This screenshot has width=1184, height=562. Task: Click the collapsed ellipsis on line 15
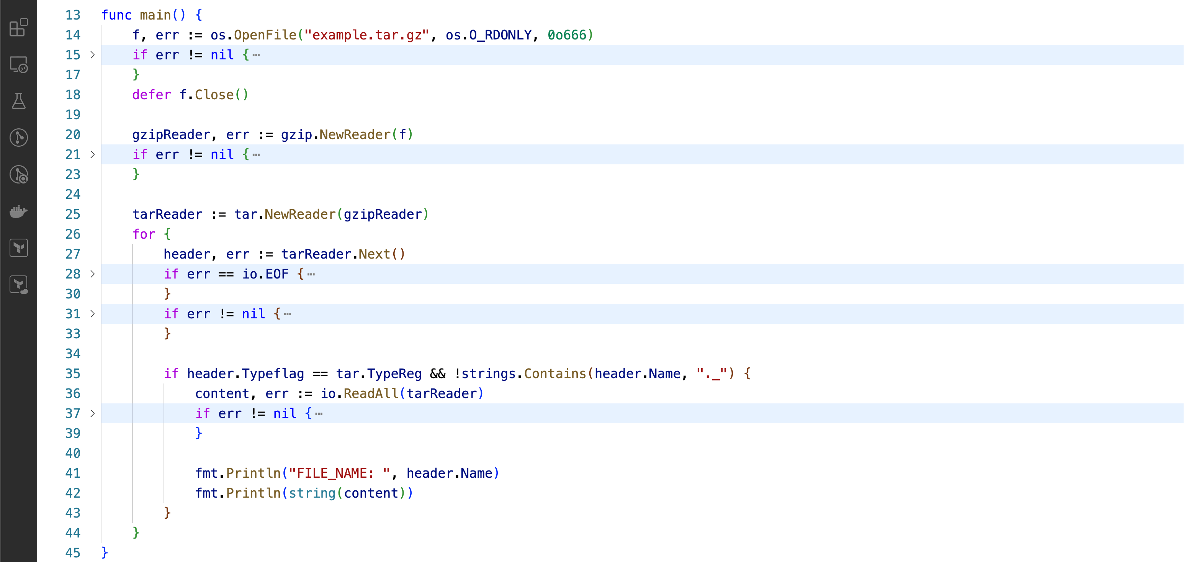[x=256, y=56]
